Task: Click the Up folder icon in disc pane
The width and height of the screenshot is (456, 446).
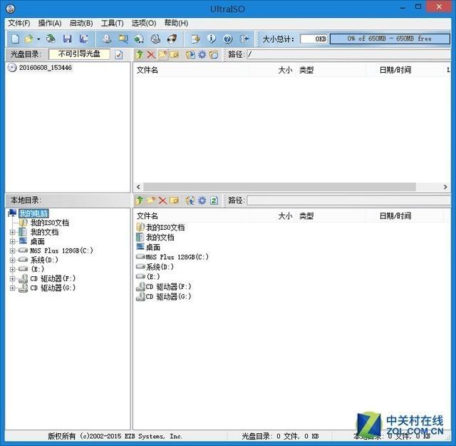Action: point(140,54)
